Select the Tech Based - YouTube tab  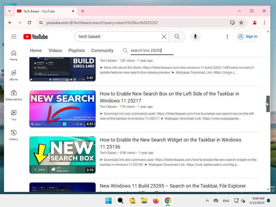(x=46, y=11)
